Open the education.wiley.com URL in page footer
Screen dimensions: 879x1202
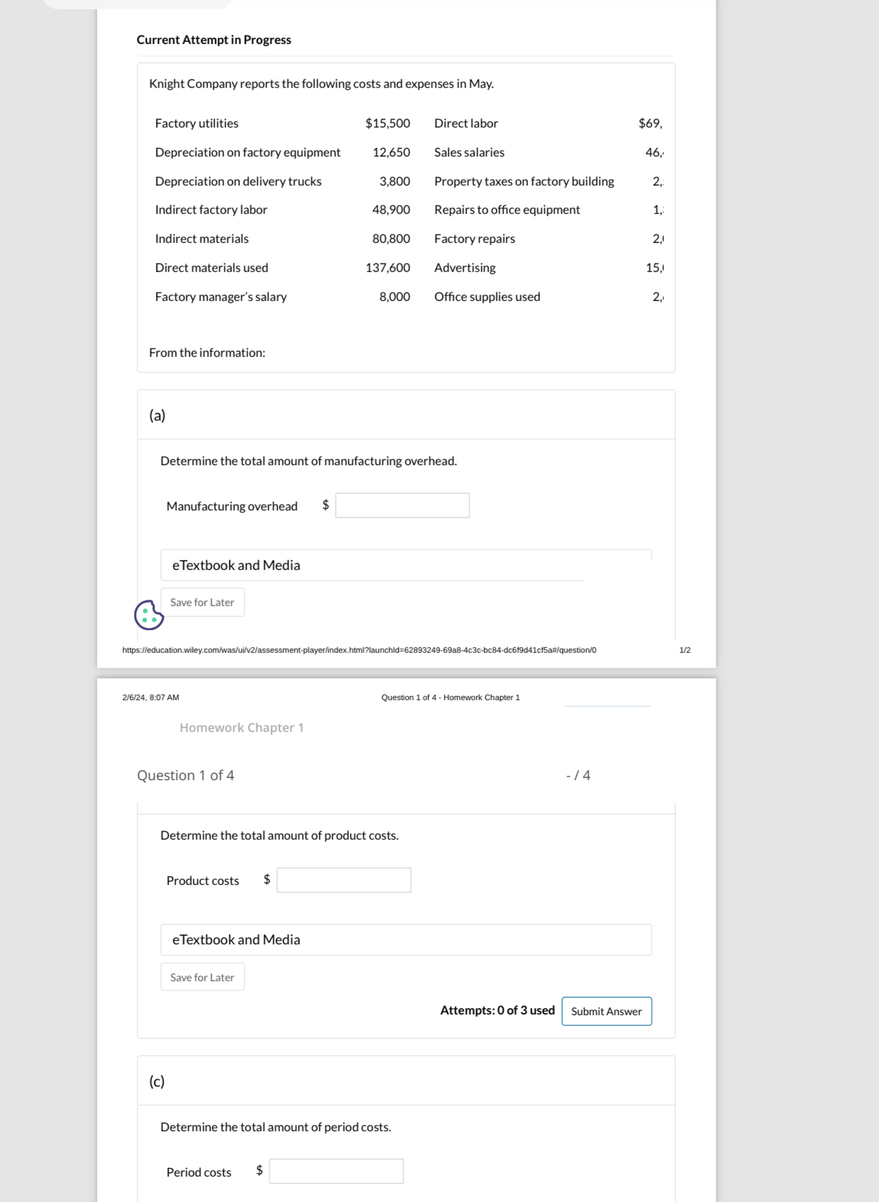point(359,650)
